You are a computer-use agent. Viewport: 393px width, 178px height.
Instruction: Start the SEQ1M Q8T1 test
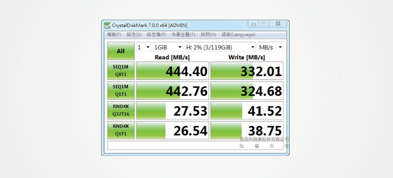coord(121,71)
